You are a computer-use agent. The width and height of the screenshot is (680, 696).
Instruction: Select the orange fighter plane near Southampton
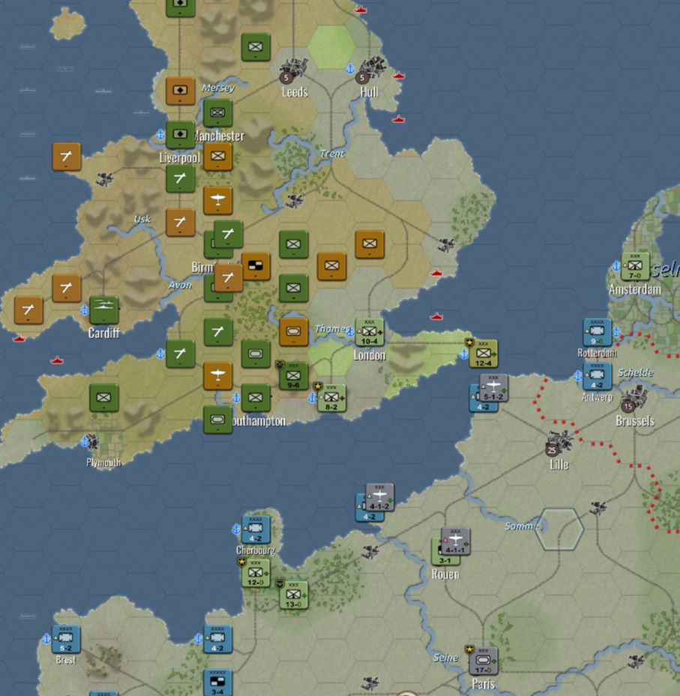[x=218, y=376]
